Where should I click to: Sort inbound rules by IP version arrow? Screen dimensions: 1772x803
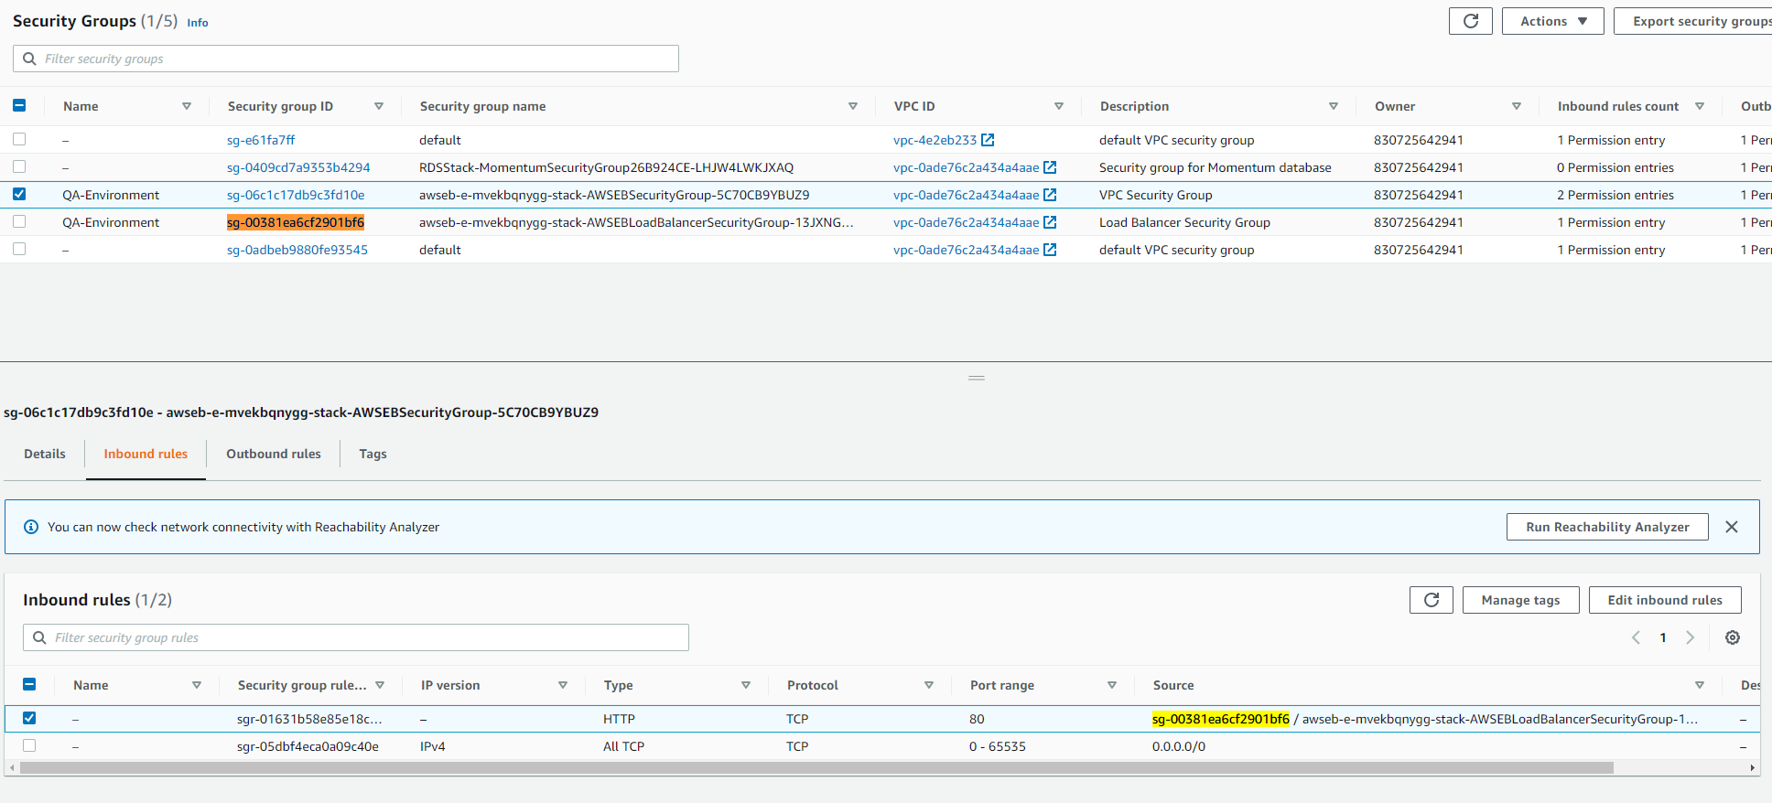(563, 685)
